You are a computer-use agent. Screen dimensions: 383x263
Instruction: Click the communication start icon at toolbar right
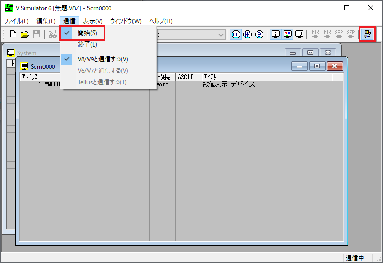[367, 35]
